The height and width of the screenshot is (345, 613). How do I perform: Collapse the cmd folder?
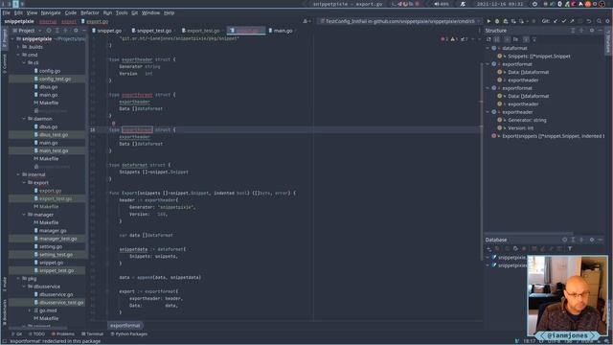(x=18, y=56)
